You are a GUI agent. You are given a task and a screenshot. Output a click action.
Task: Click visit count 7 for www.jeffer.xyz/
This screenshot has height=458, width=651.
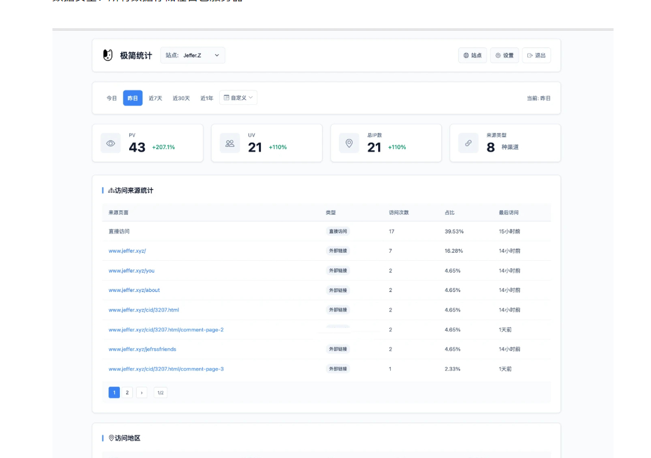390,251
